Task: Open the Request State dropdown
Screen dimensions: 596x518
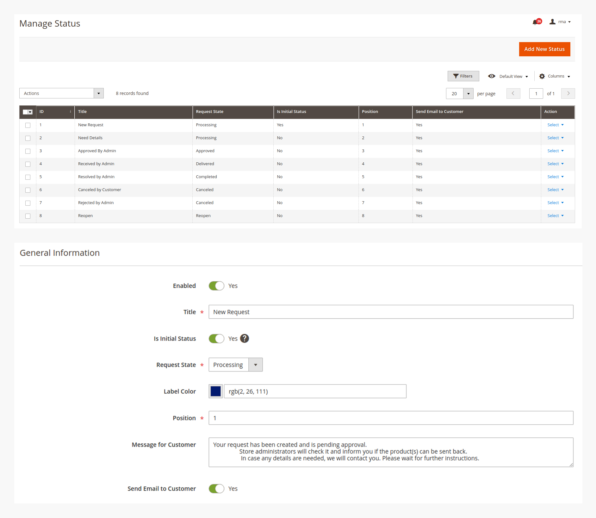Action: tap(236, 365)
